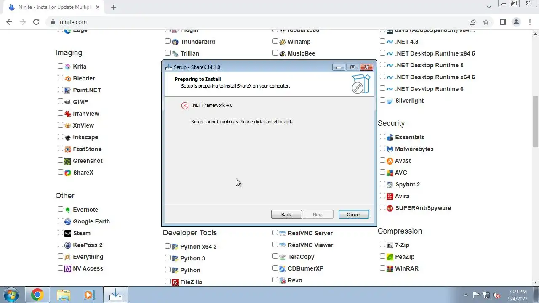Click Cancel in the ShareX setup dialog
This screenshot has width=539, height=303.
pos(354,215)
